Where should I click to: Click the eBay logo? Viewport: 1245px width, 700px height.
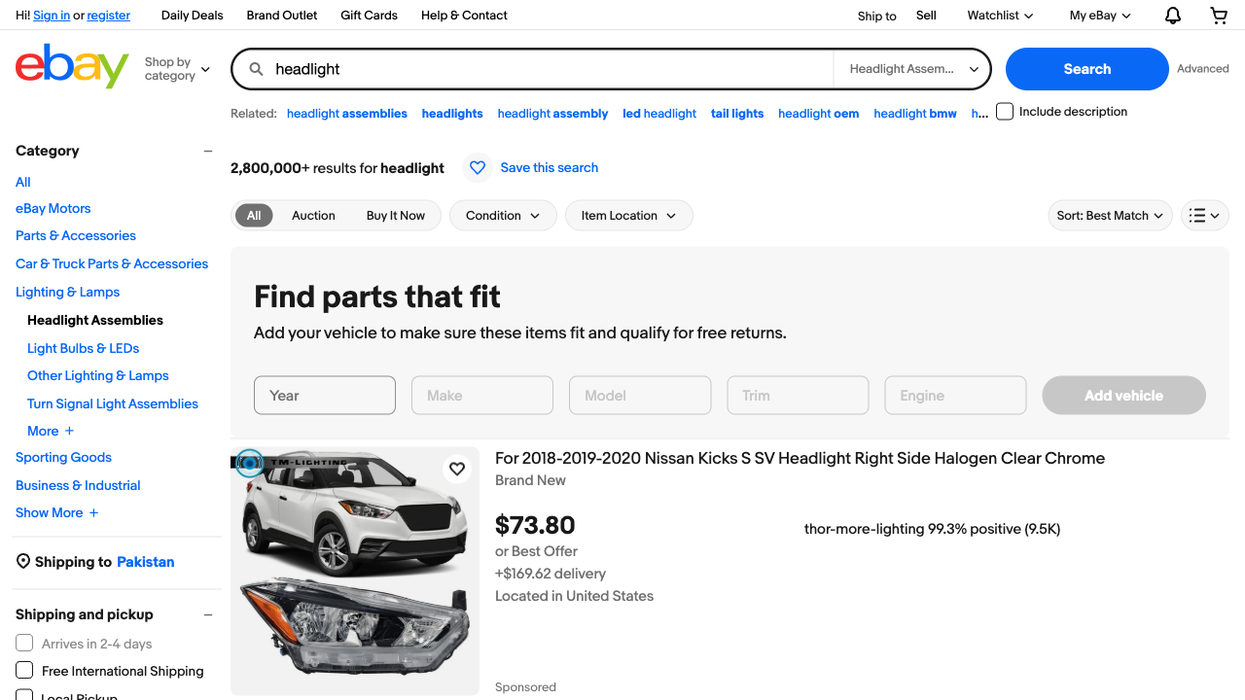point(72,66)
